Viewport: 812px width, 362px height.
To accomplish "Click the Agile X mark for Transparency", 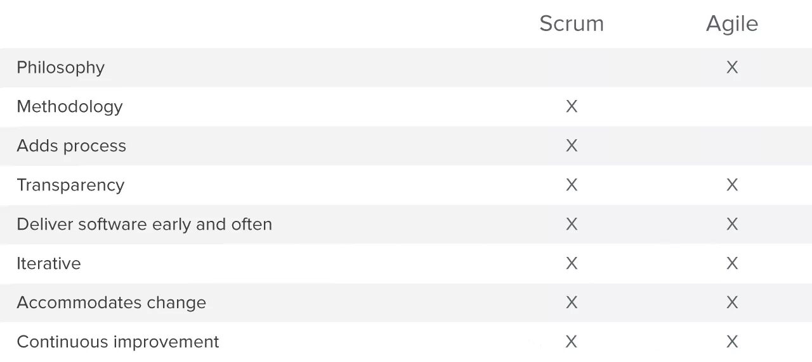I will click(x=731, y=185).
